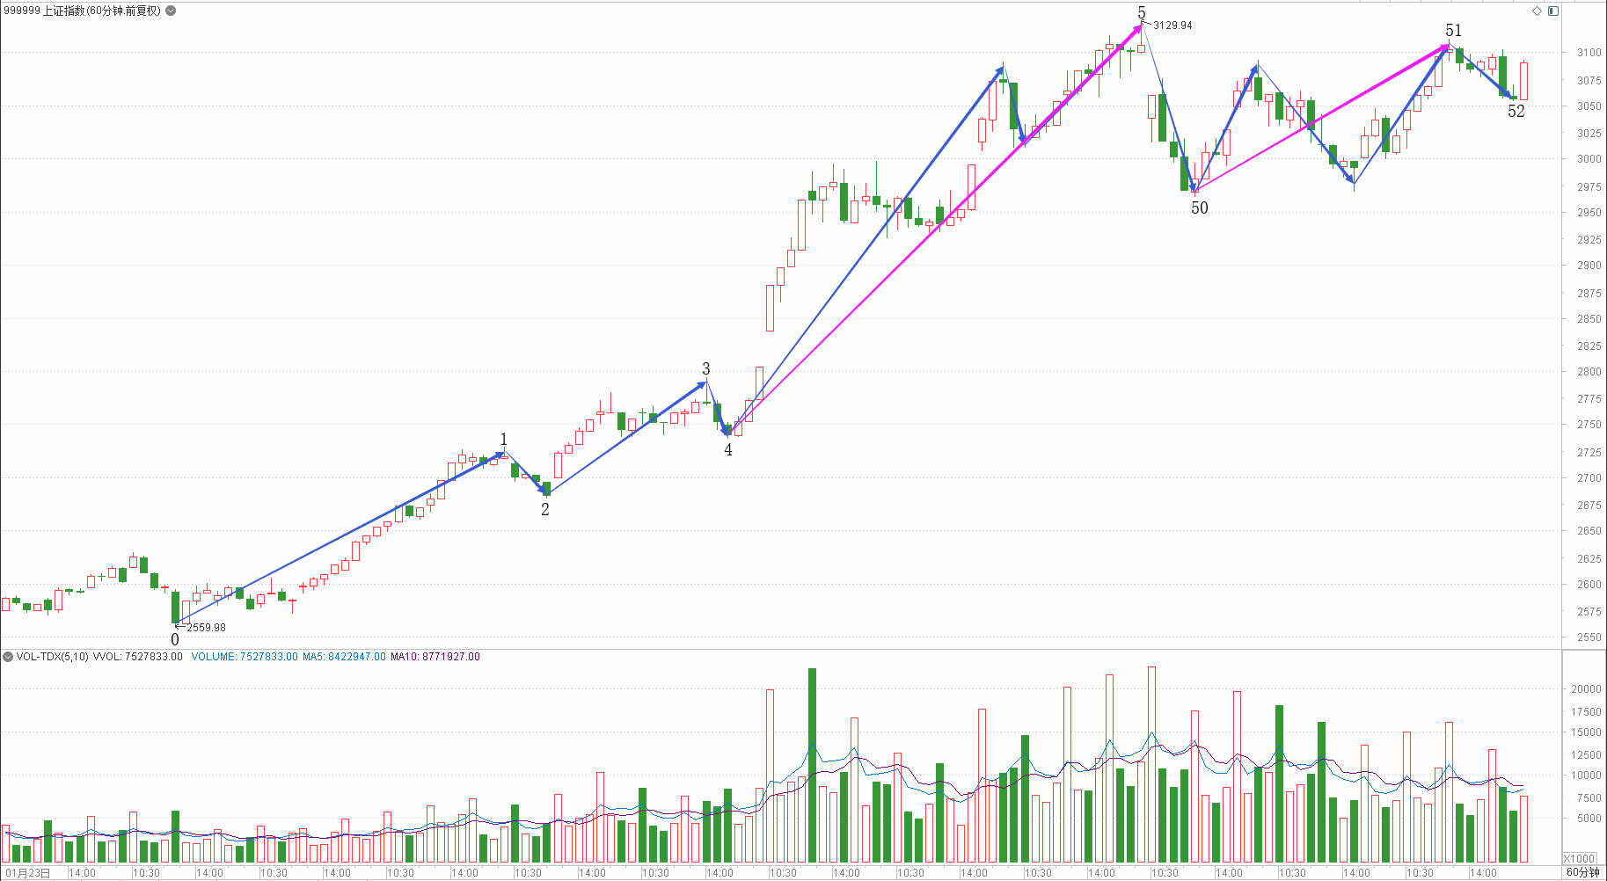Click the 01月23日 date on time axis
The width and height of the screenshot is (1607, 881).
pyautogui.click(x=27, y=873)
